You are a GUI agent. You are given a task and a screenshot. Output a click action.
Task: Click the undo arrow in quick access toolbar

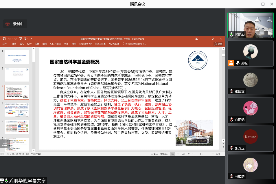coord(9,39)
